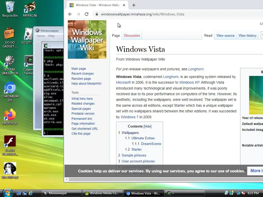Click the padlock site info icon
263x197 pixels.
point(97,14)
